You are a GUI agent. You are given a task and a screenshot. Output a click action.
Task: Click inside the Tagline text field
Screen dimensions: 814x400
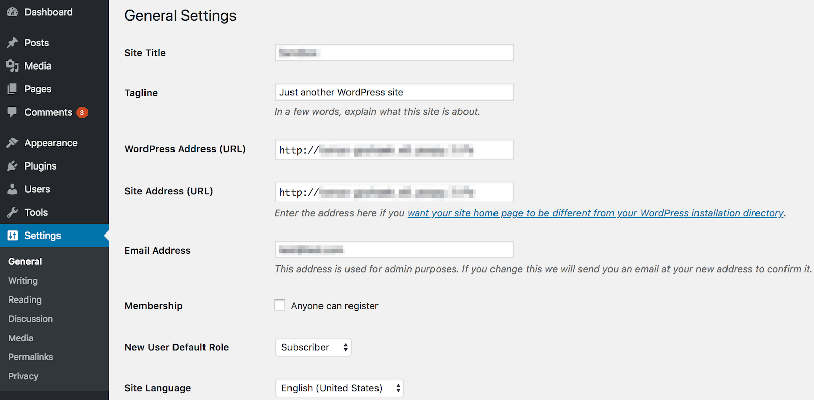[x=394, y=92]
